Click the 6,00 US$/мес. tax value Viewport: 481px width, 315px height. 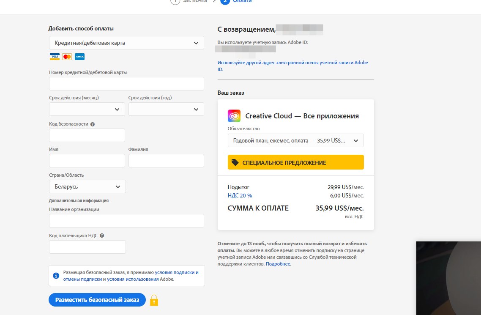(x=347, y=195)
